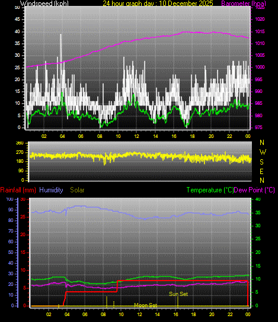Viewport: 278px width, 322px height.
Task: Click the 360 wind direction axis value
Action: (x=20, y=143)
